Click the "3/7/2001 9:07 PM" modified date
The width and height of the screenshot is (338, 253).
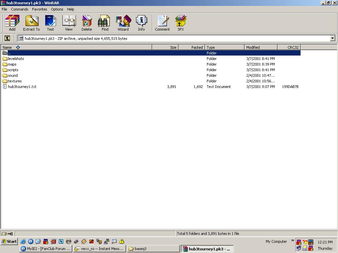tap(260, 87)
